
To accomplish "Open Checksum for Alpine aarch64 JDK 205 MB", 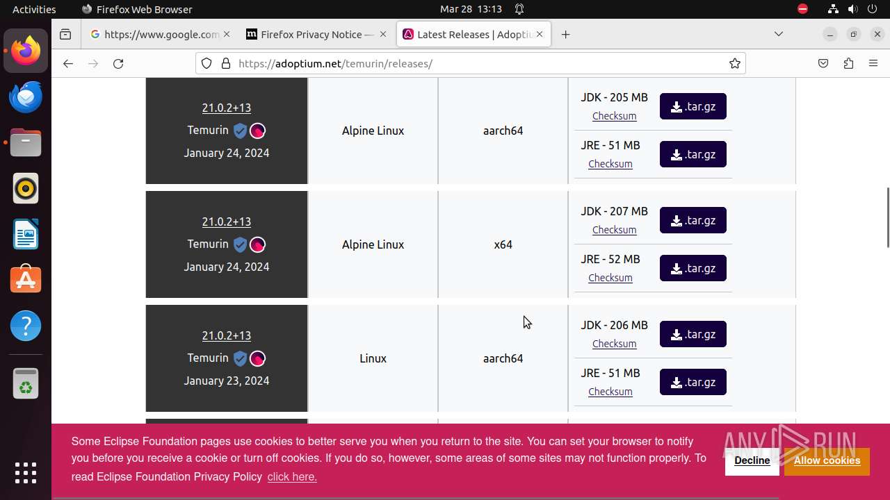I will (614, 116).
